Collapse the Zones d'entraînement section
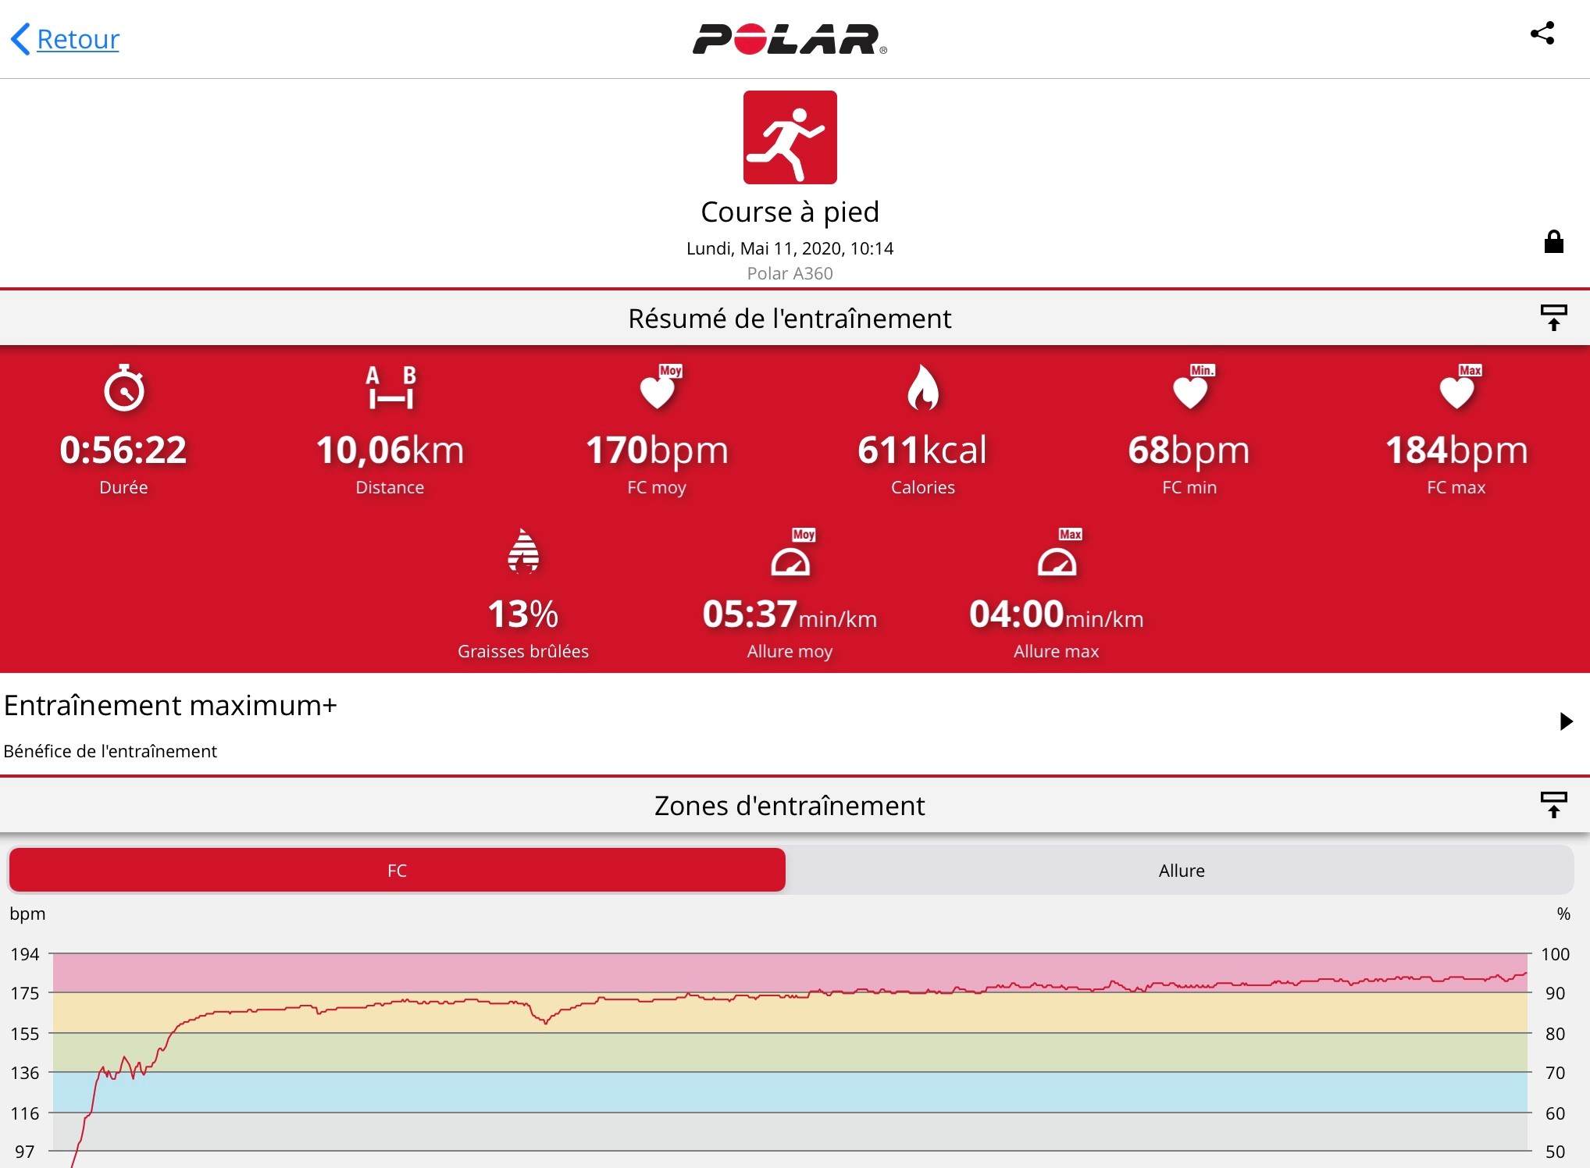The image size is (1590, 1168). (x=1553, y=804)
